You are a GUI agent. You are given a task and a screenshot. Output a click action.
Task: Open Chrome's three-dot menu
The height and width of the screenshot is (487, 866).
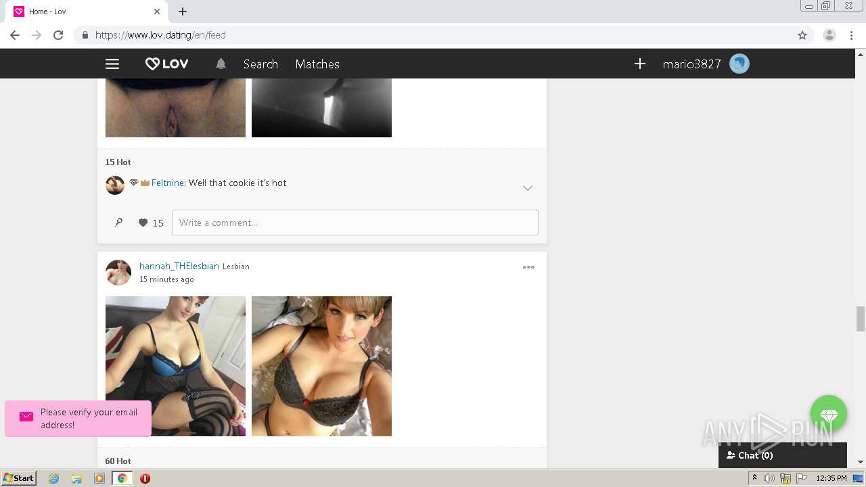tap(852, 35)
